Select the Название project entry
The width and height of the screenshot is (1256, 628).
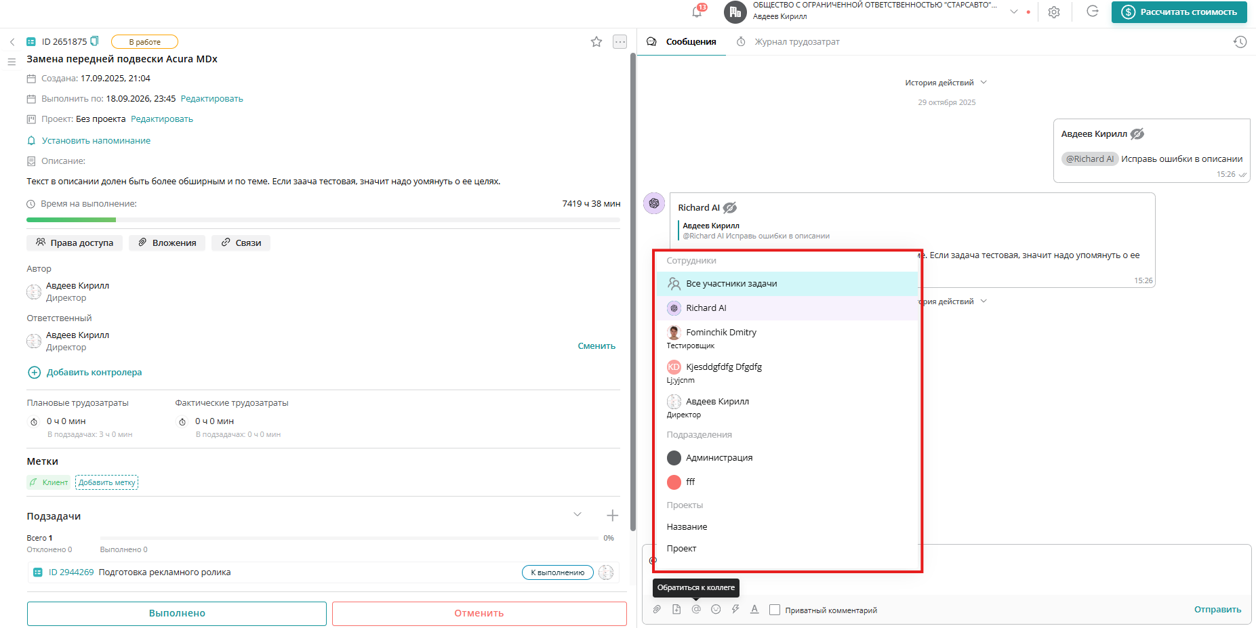[787, 527]
